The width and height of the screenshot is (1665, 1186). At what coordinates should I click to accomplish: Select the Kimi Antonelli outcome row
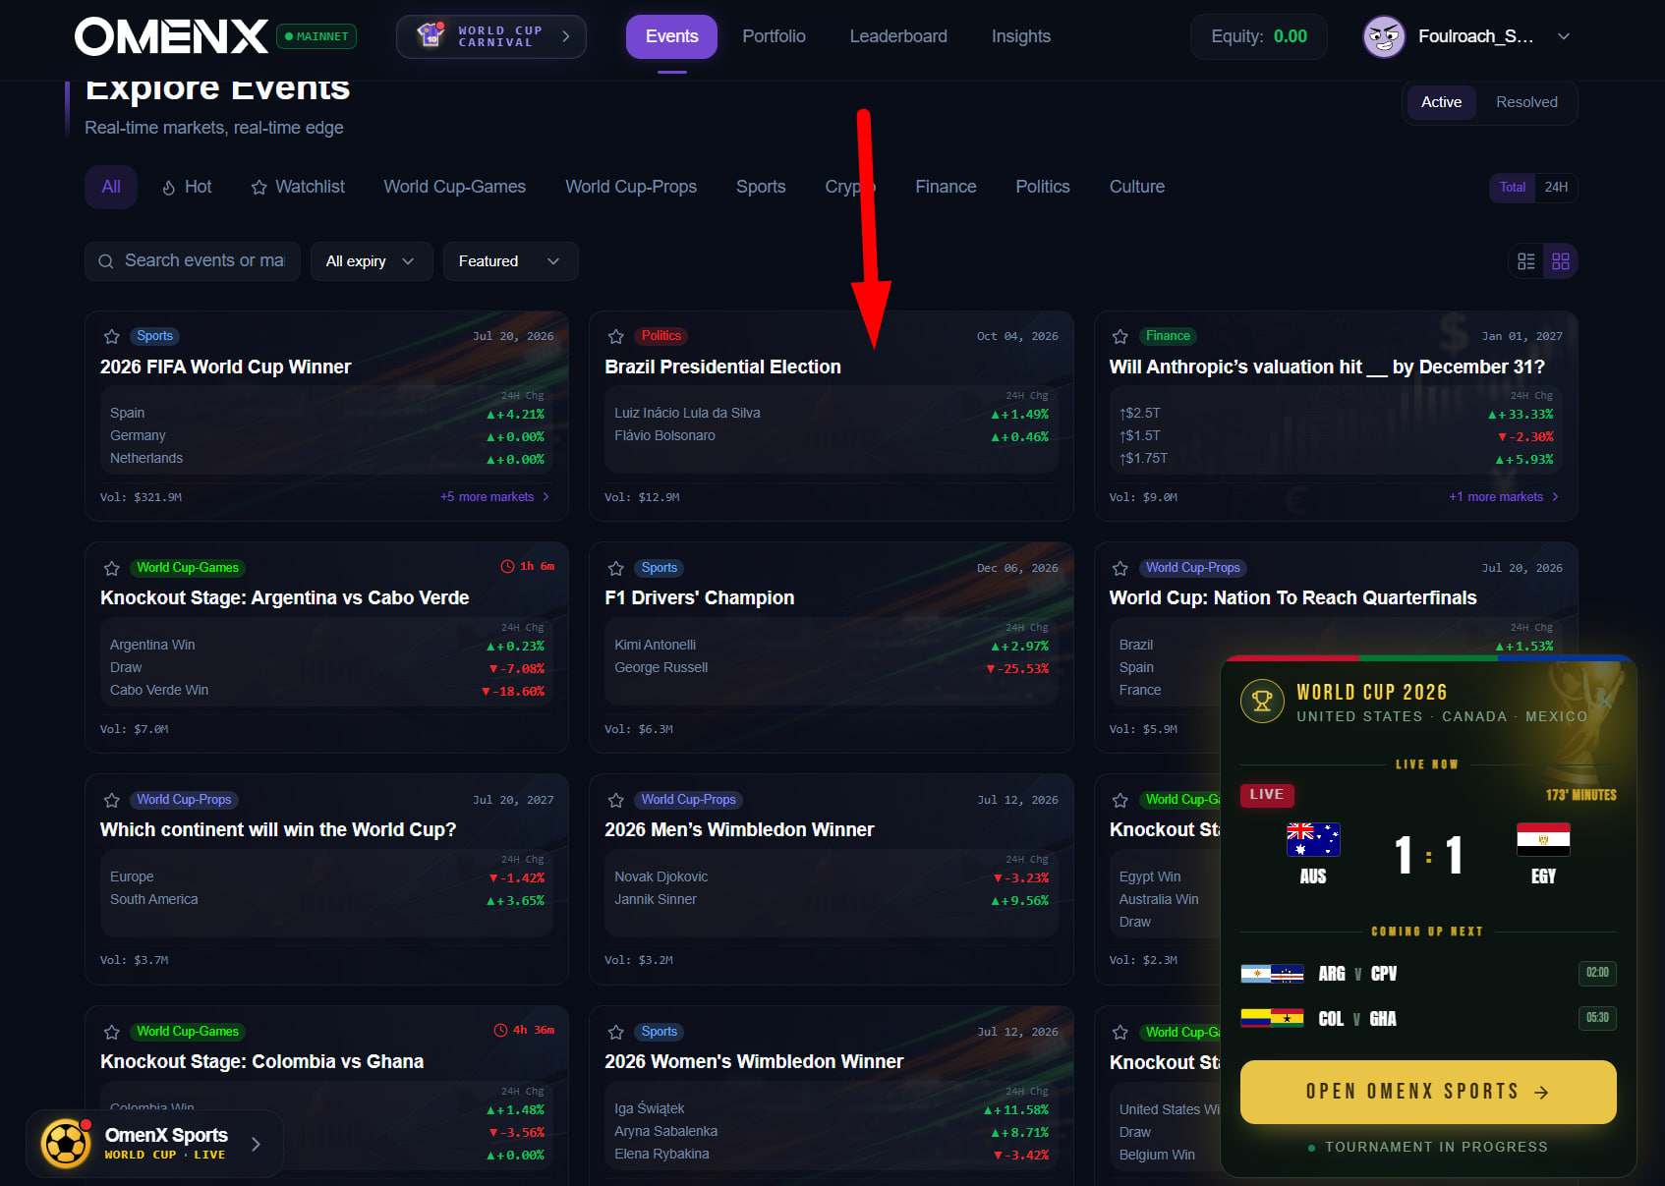coord(831,646)
